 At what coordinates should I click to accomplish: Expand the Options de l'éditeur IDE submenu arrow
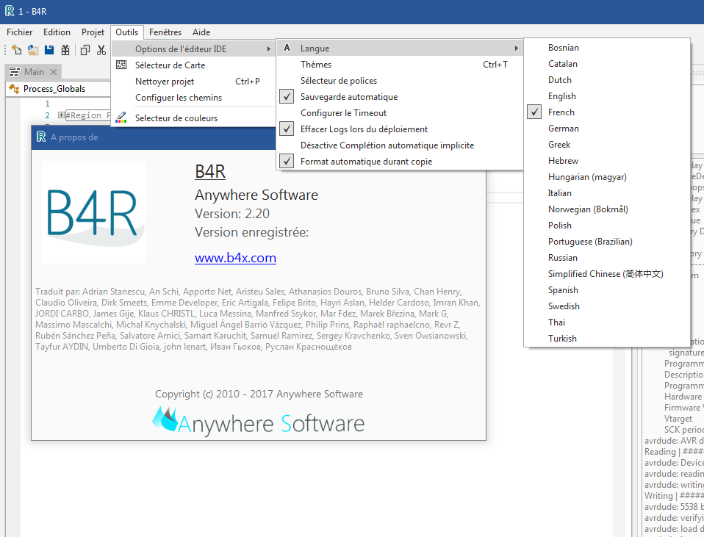(268, 48)
